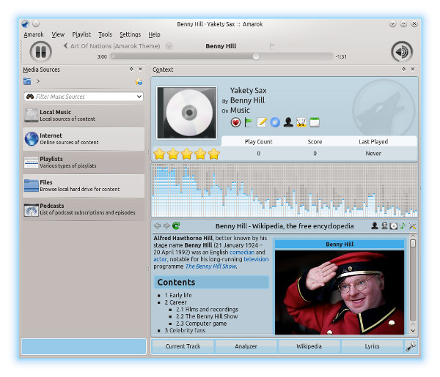Open Wikipedia applet settings tools icon
440x377 pixels.
[x=412, y=226]
